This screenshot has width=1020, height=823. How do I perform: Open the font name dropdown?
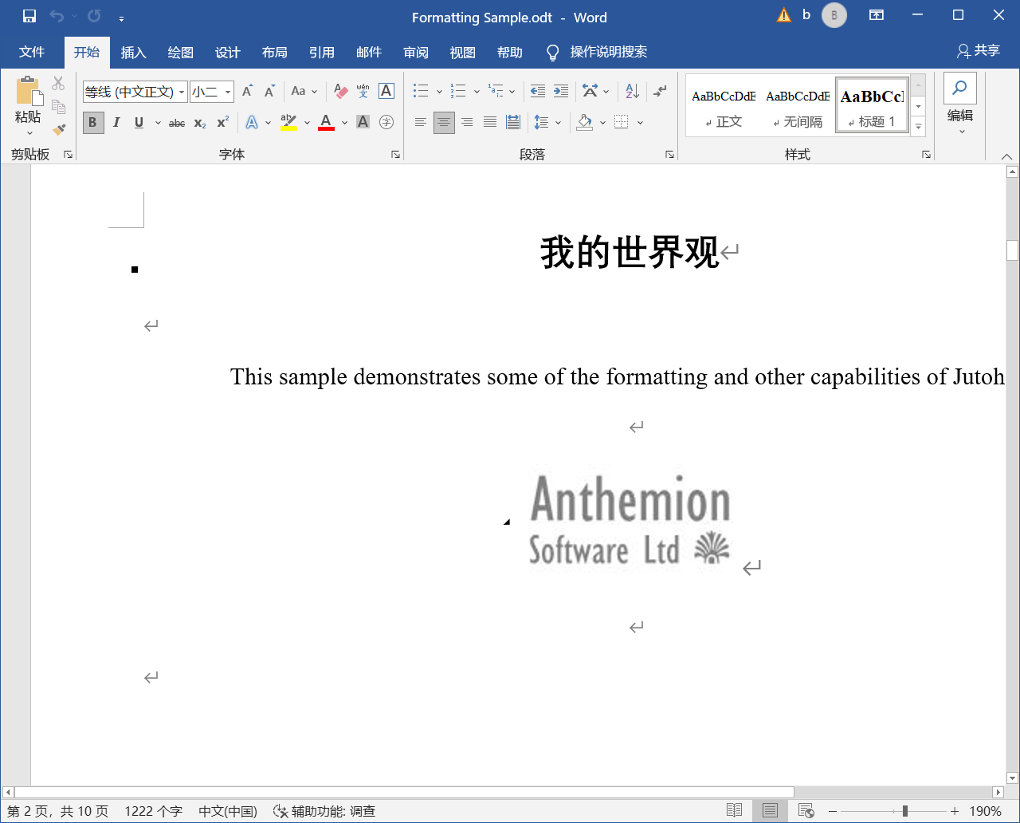click(182, 92)
